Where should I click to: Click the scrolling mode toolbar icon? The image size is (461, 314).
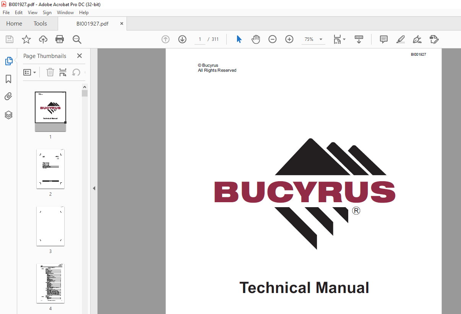(359, 39)
